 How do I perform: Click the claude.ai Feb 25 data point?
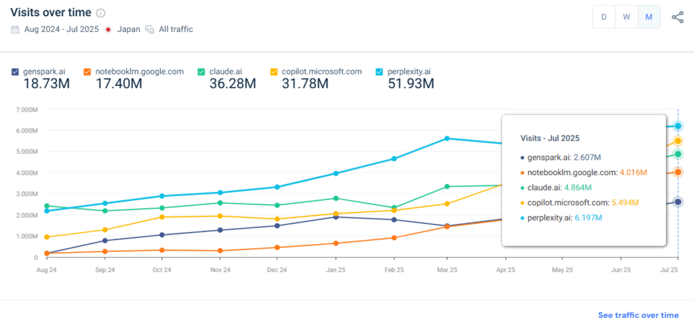394,208
